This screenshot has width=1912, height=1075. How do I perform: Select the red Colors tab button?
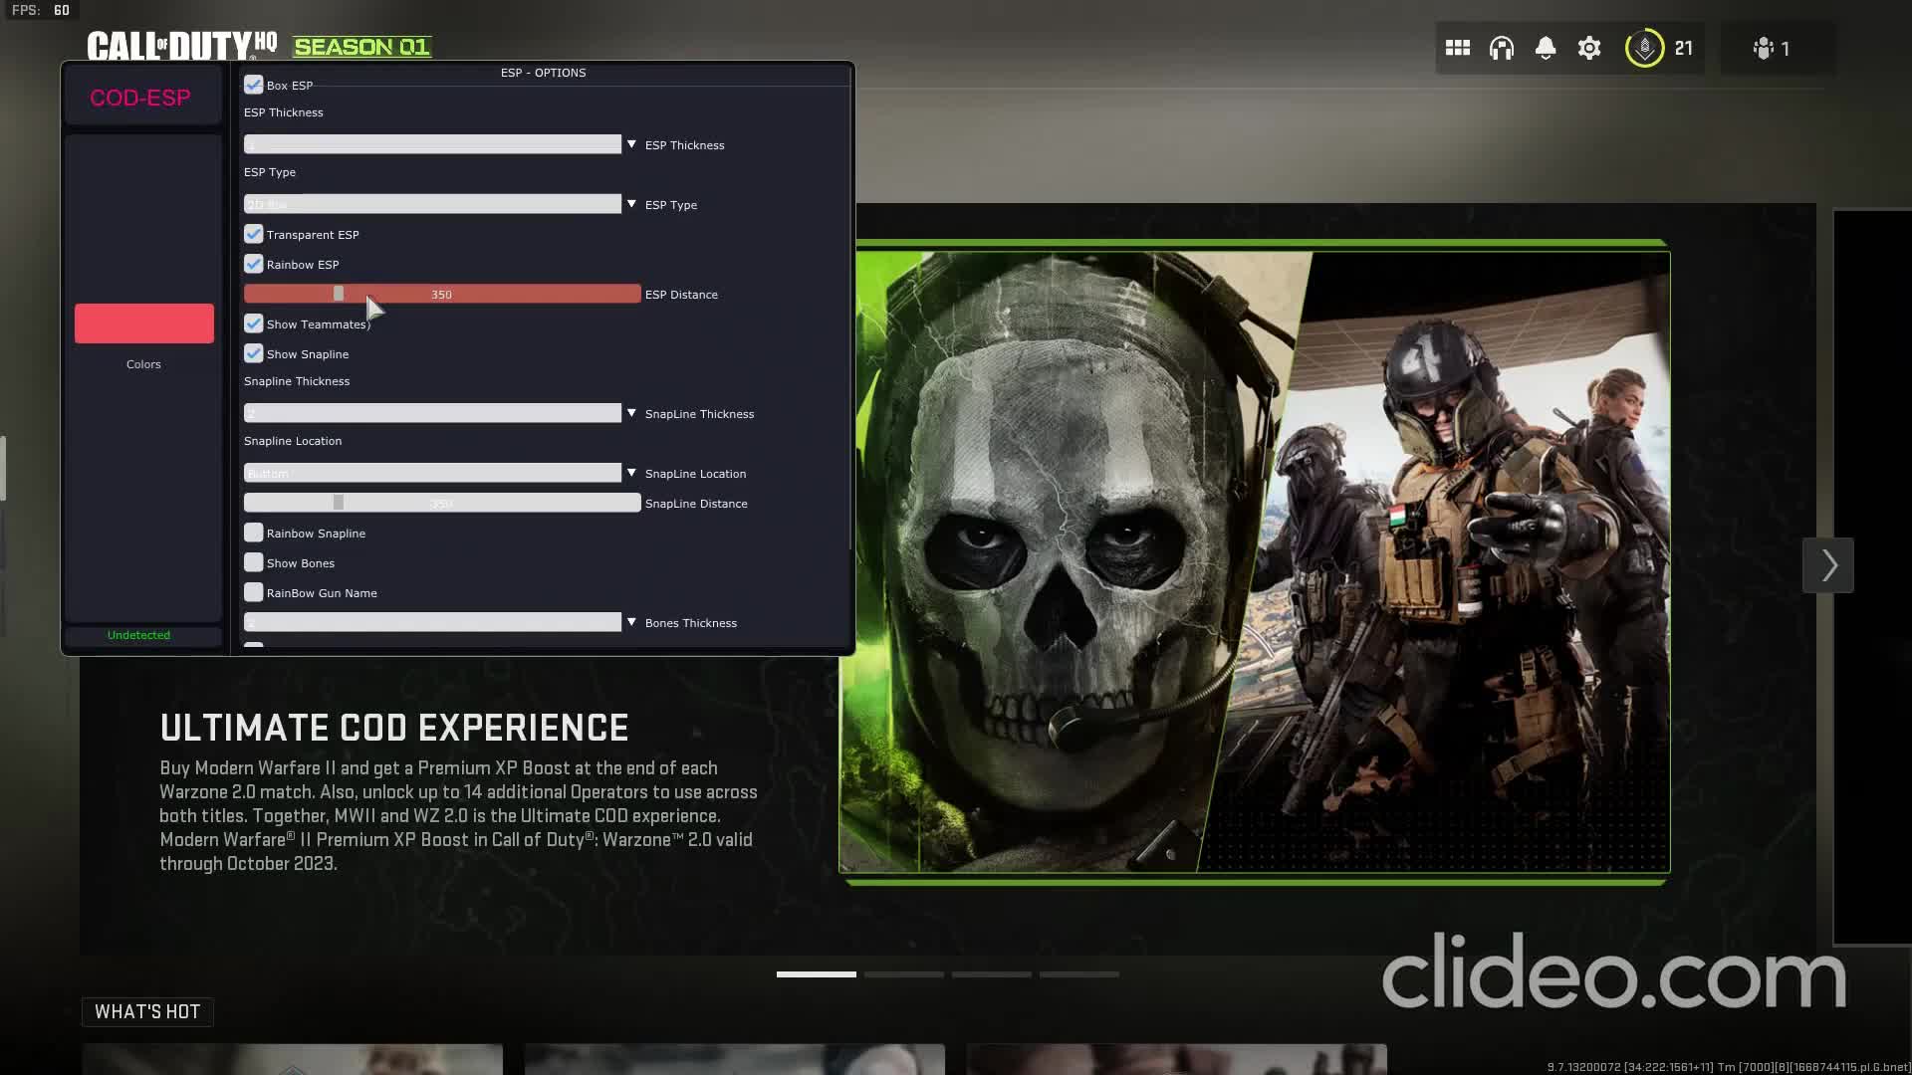click(x=144, y=323)
